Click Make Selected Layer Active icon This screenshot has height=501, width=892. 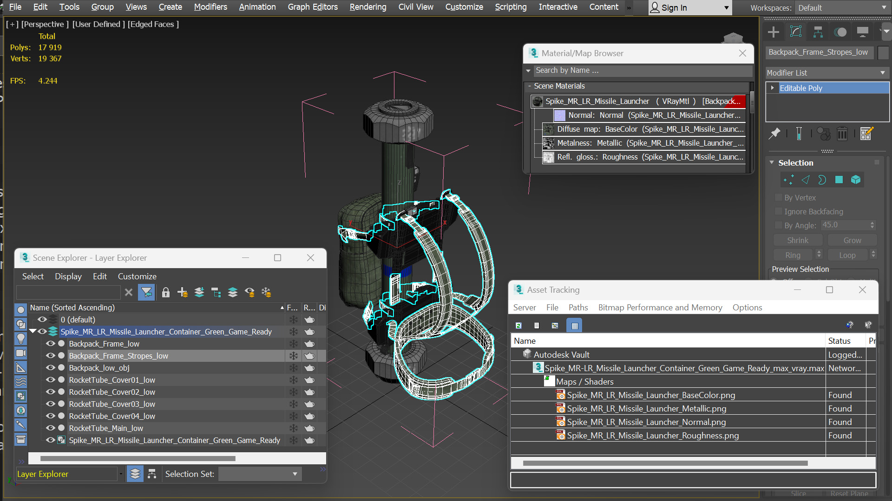pyautogui.click(x=233, y=292)
